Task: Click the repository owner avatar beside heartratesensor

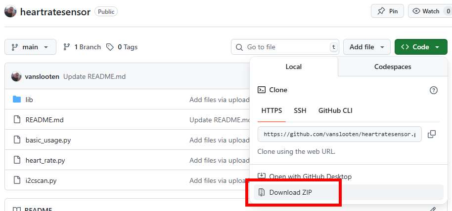Action: point(10,11)
